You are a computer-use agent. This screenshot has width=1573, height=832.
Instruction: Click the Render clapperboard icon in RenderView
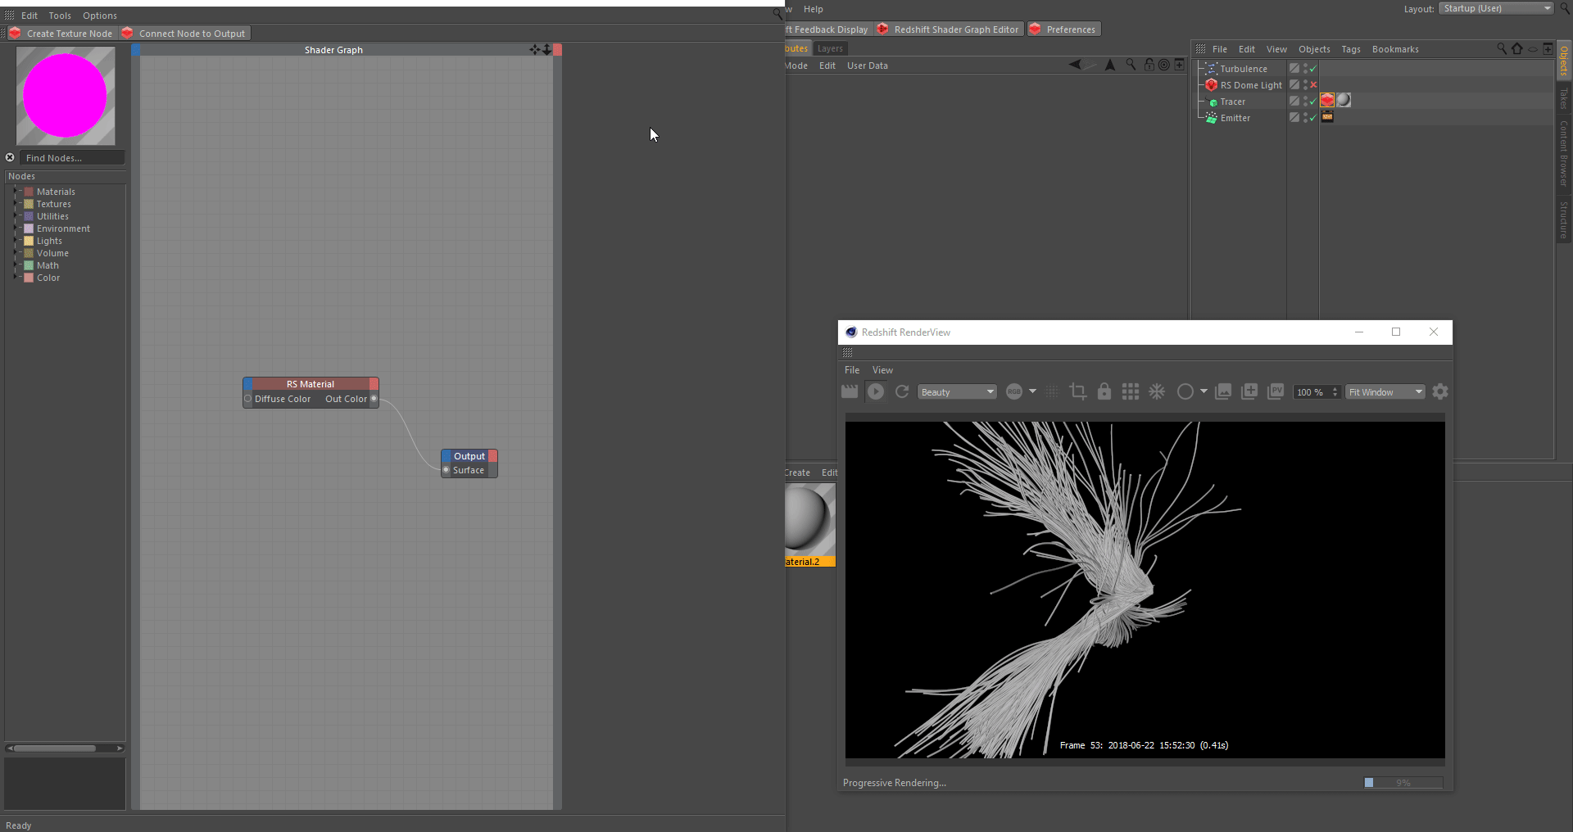(850, 392)
